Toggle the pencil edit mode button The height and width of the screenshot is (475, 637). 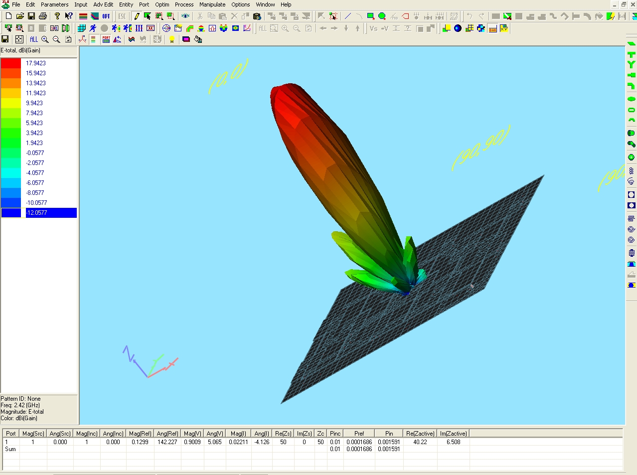(x=137, y=16)
